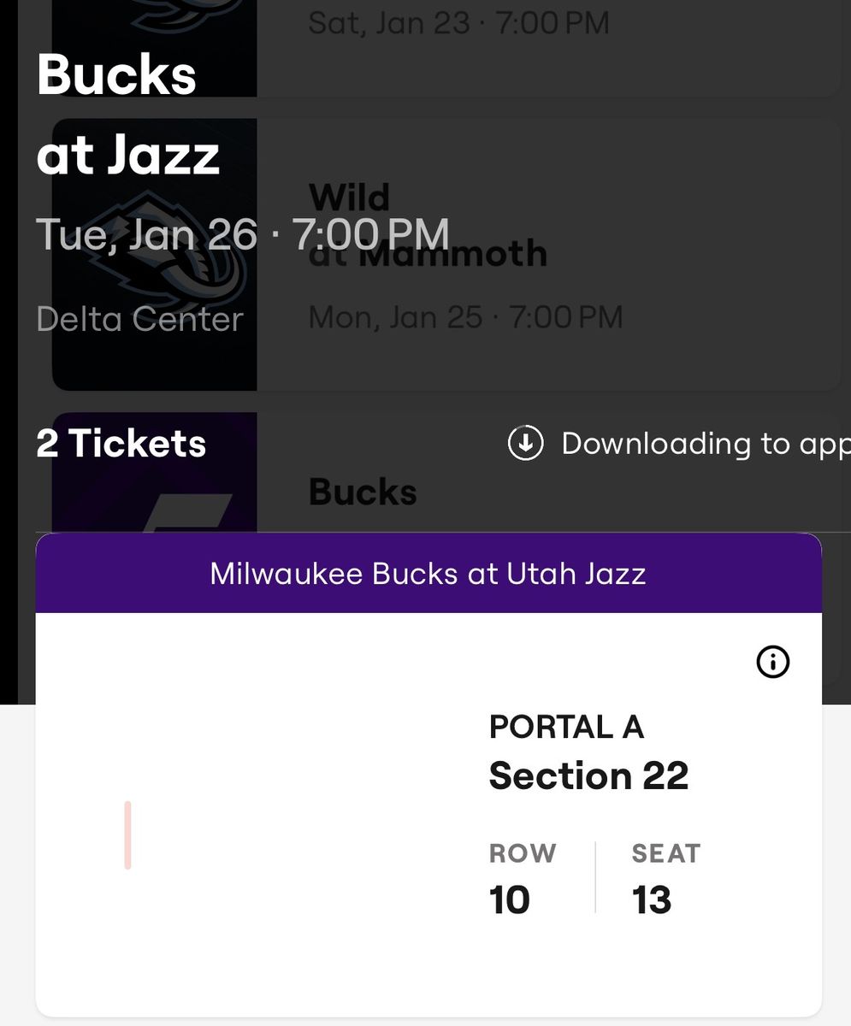Tap the download arrow circle icon
This screenshot has width=851, height=1026.
(525, 443)
